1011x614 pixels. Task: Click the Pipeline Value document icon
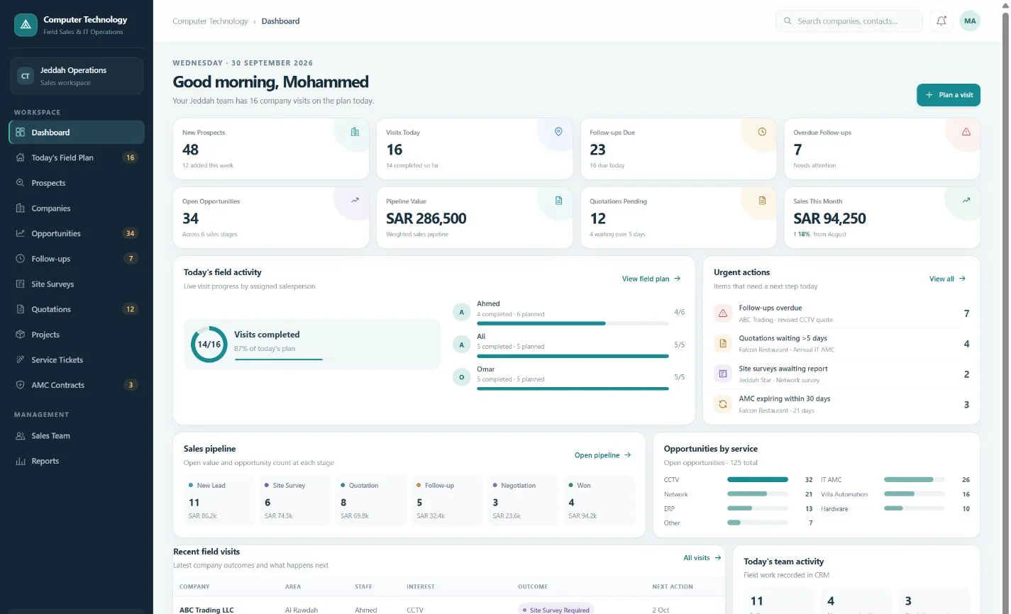[x=558, y=201]
